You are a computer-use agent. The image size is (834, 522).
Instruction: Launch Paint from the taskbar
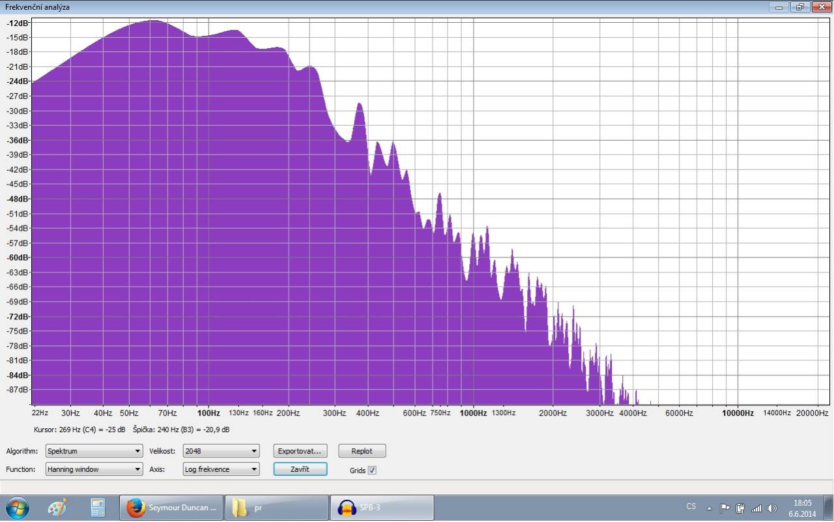tap(57, 508)
